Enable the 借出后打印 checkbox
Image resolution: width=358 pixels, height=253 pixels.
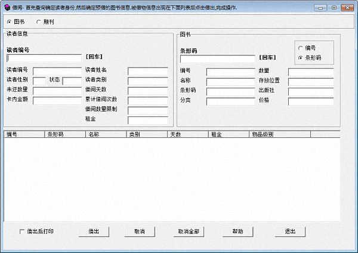point(23,231)
